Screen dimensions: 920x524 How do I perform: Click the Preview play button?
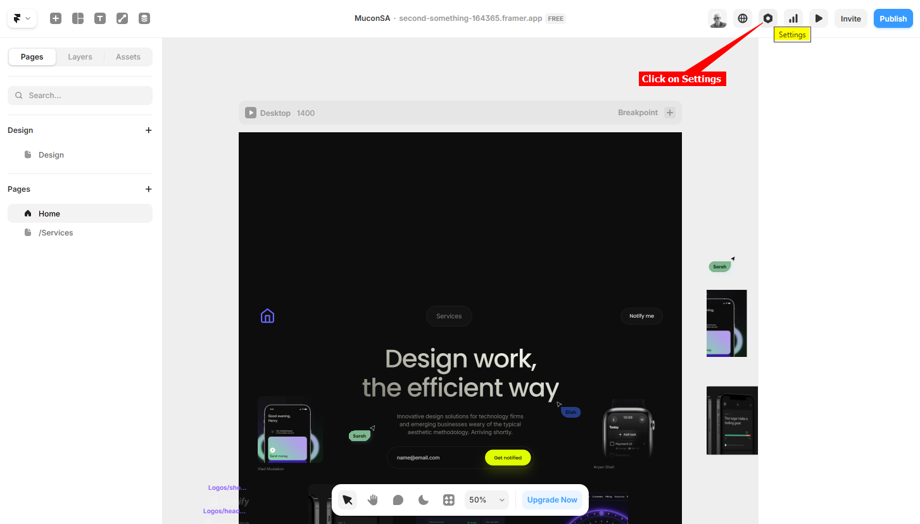tap(819, 18)
